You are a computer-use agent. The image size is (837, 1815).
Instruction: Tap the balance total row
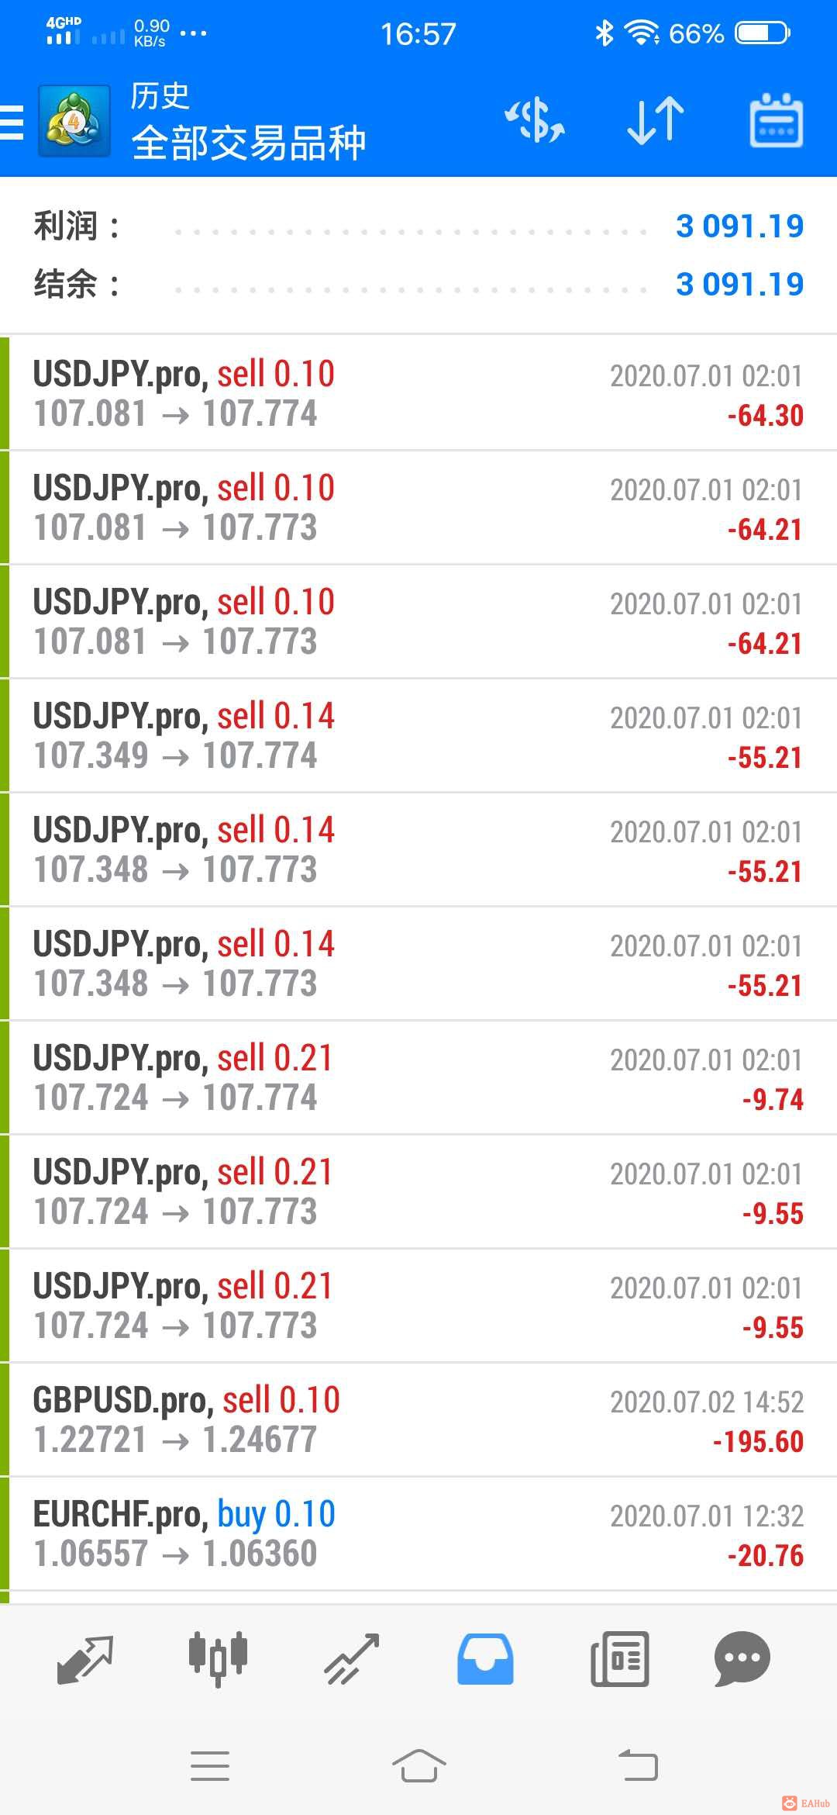coord(418,284)
